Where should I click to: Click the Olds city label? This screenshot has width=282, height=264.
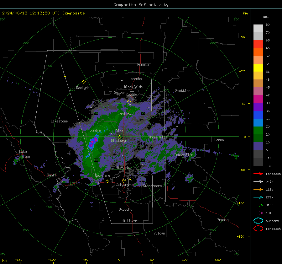[x=119, y=131]
